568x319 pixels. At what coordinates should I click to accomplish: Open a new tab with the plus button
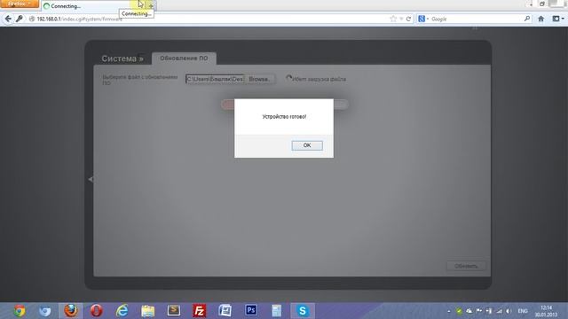(x=151, y=6)
